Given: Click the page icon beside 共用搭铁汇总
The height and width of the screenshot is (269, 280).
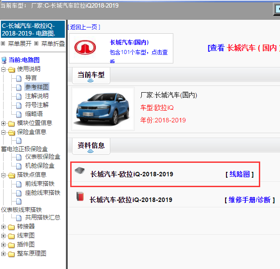Looking at the screenshot, I should pos(19,218).
